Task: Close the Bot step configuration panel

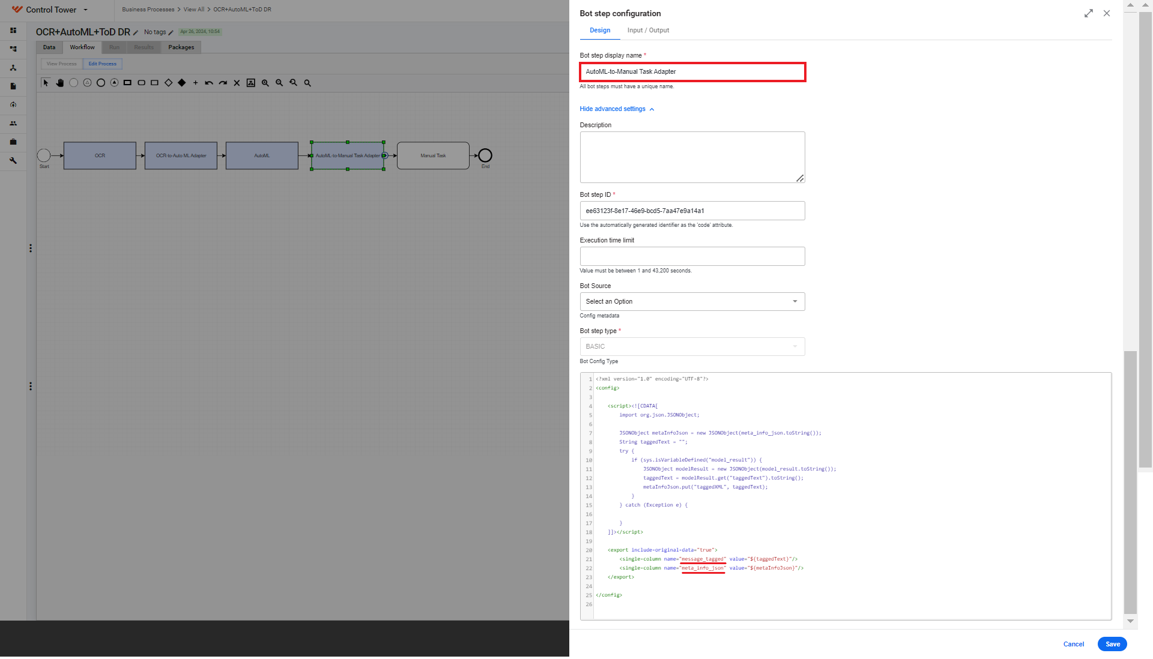Action: click(1107, 13)
